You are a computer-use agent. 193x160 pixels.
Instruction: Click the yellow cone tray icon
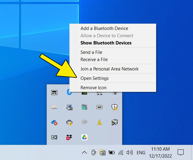point(100,122)
